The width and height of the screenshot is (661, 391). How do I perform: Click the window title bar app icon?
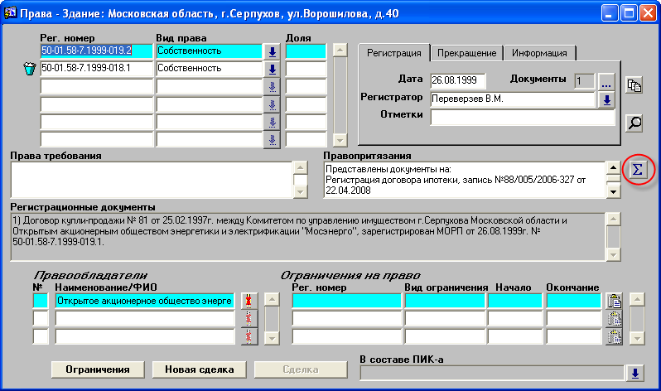[x=10, y=12]
